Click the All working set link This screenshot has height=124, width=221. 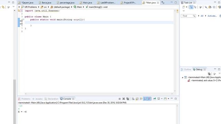point(202,16)
